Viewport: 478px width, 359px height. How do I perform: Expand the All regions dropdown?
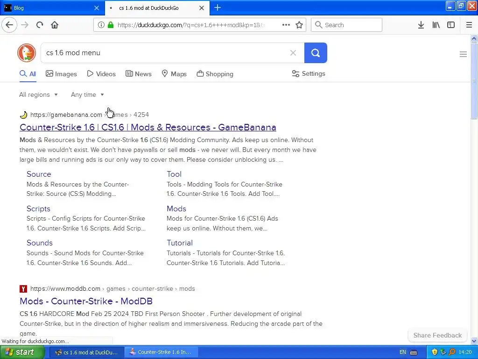pyautogui.click(x=38, y=94)
